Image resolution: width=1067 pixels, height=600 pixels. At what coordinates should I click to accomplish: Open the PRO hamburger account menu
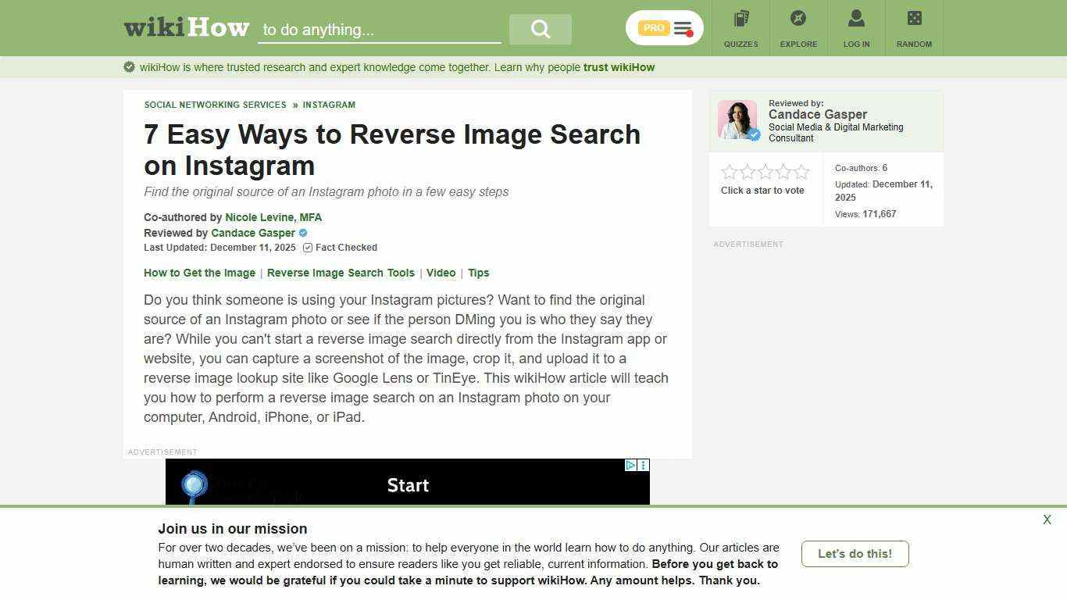pos(683,27)
